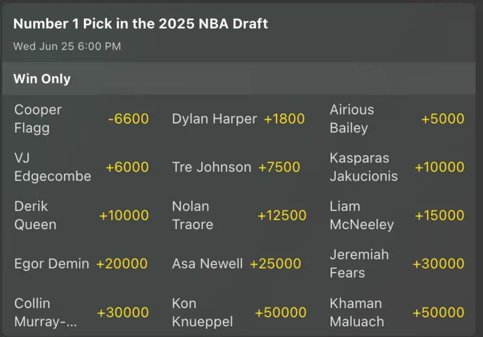
Task: Choose Collin Murray +30000 odds
Action: tap(123, 312)
